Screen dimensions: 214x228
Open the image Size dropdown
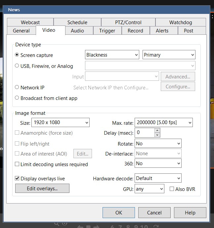click(61, 122)
